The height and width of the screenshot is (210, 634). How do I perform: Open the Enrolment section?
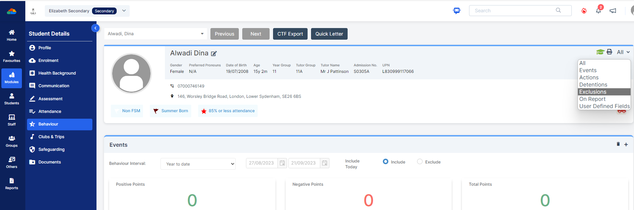tap(60, 61)
